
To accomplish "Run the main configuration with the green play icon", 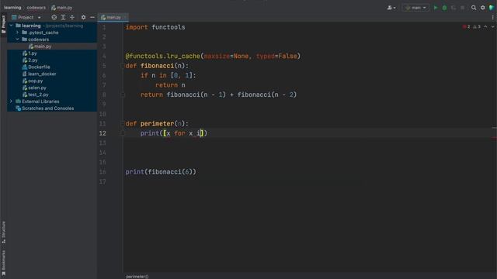I will click(436, 8).
